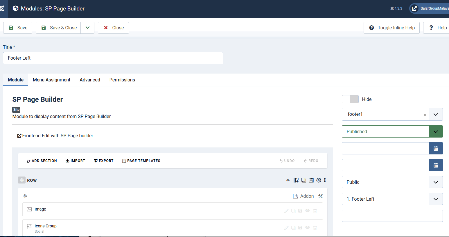Open the row's three-dot more options menu

[325, 180]
